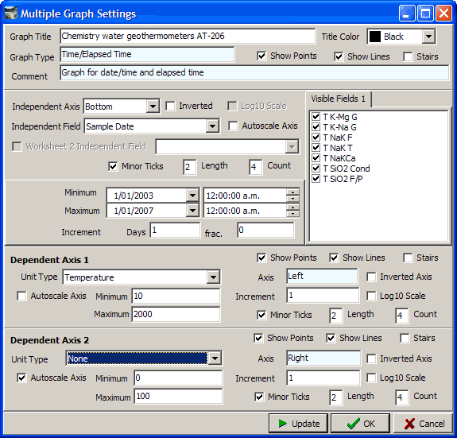Screen dimensions: 457x438
Task: Expand the Independent Axis Bottom dropdown
Action: pos(153,107)
